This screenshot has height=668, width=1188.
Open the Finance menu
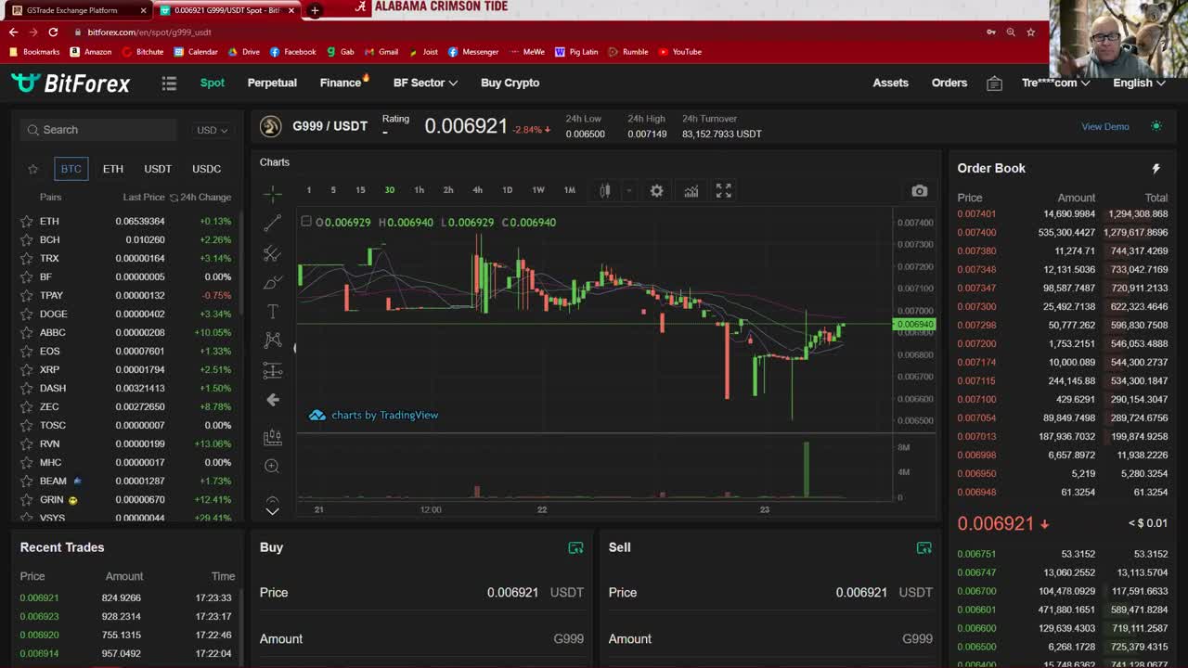click(341, 83)
